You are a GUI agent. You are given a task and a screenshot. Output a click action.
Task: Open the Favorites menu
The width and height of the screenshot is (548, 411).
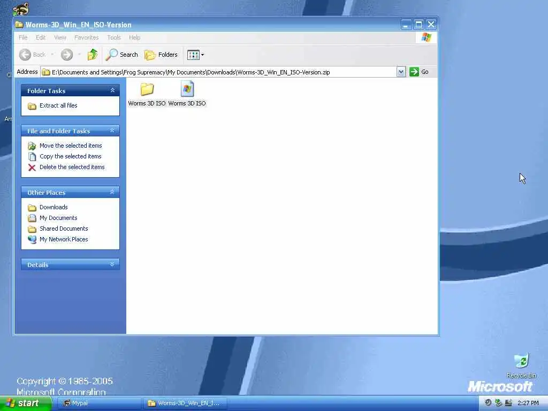[86, 37]
